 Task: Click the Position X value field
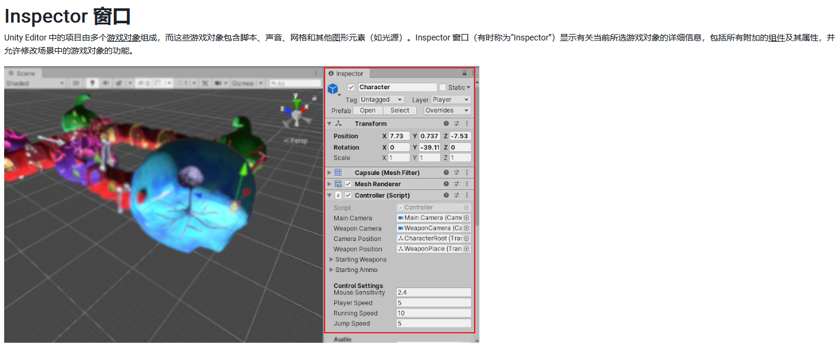click(399, 136)
